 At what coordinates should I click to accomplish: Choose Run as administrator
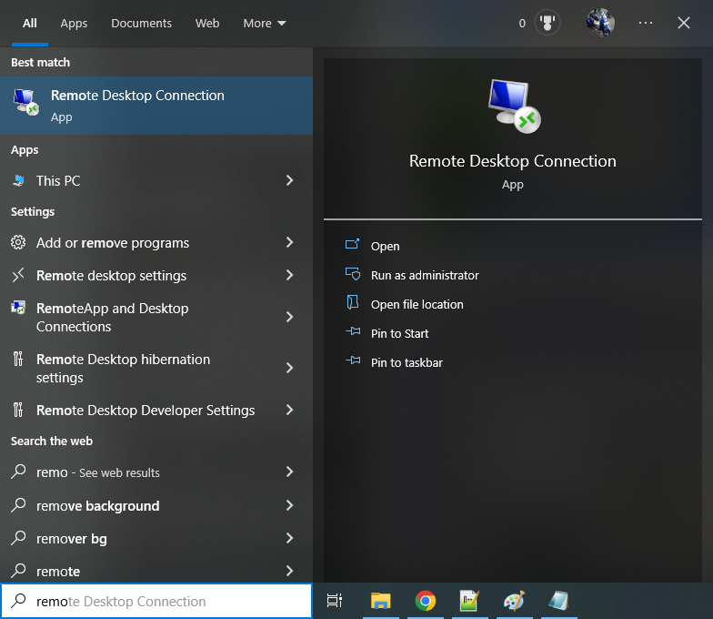[x=425, y=275]
